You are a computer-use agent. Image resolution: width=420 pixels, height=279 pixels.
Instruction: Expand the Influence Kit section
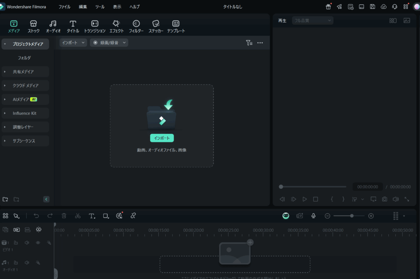click(5, 113)
